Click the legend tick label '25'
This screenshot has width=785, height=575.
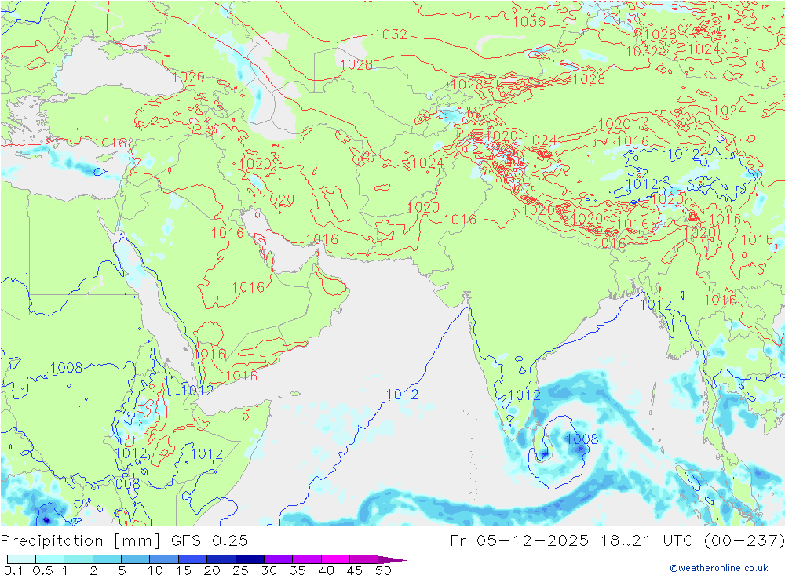click(241, 570)
